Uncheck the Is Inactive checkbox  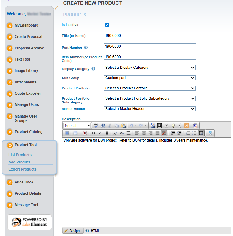(107, 25)
